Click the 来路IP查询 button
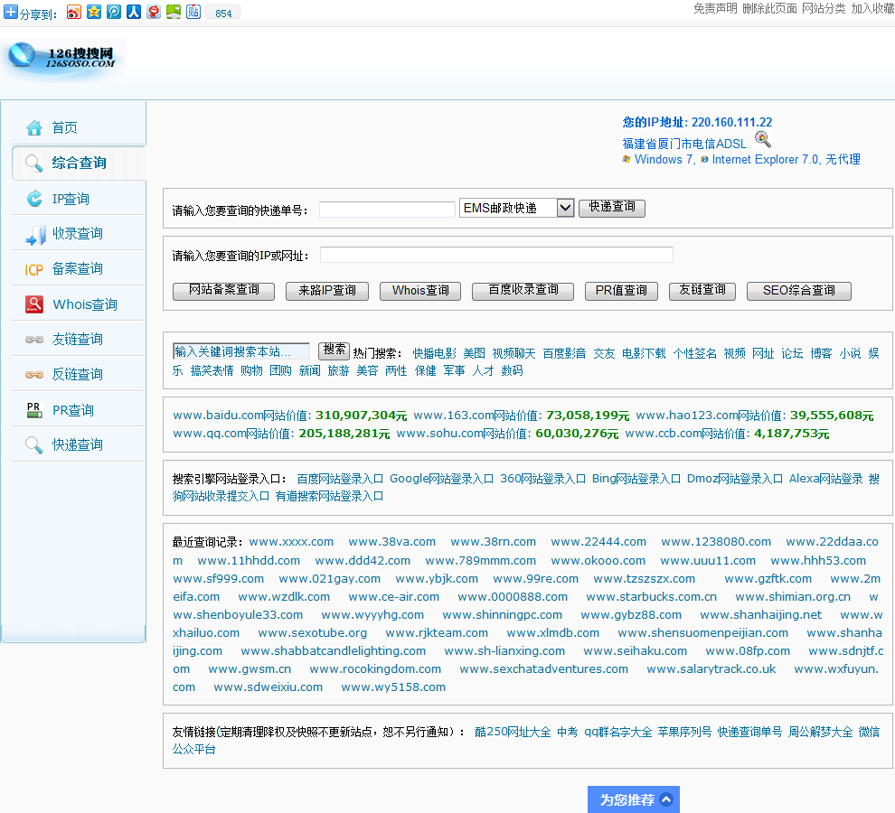Image resolution: width=895 pixels, height=813 pixels. point(327,291)
